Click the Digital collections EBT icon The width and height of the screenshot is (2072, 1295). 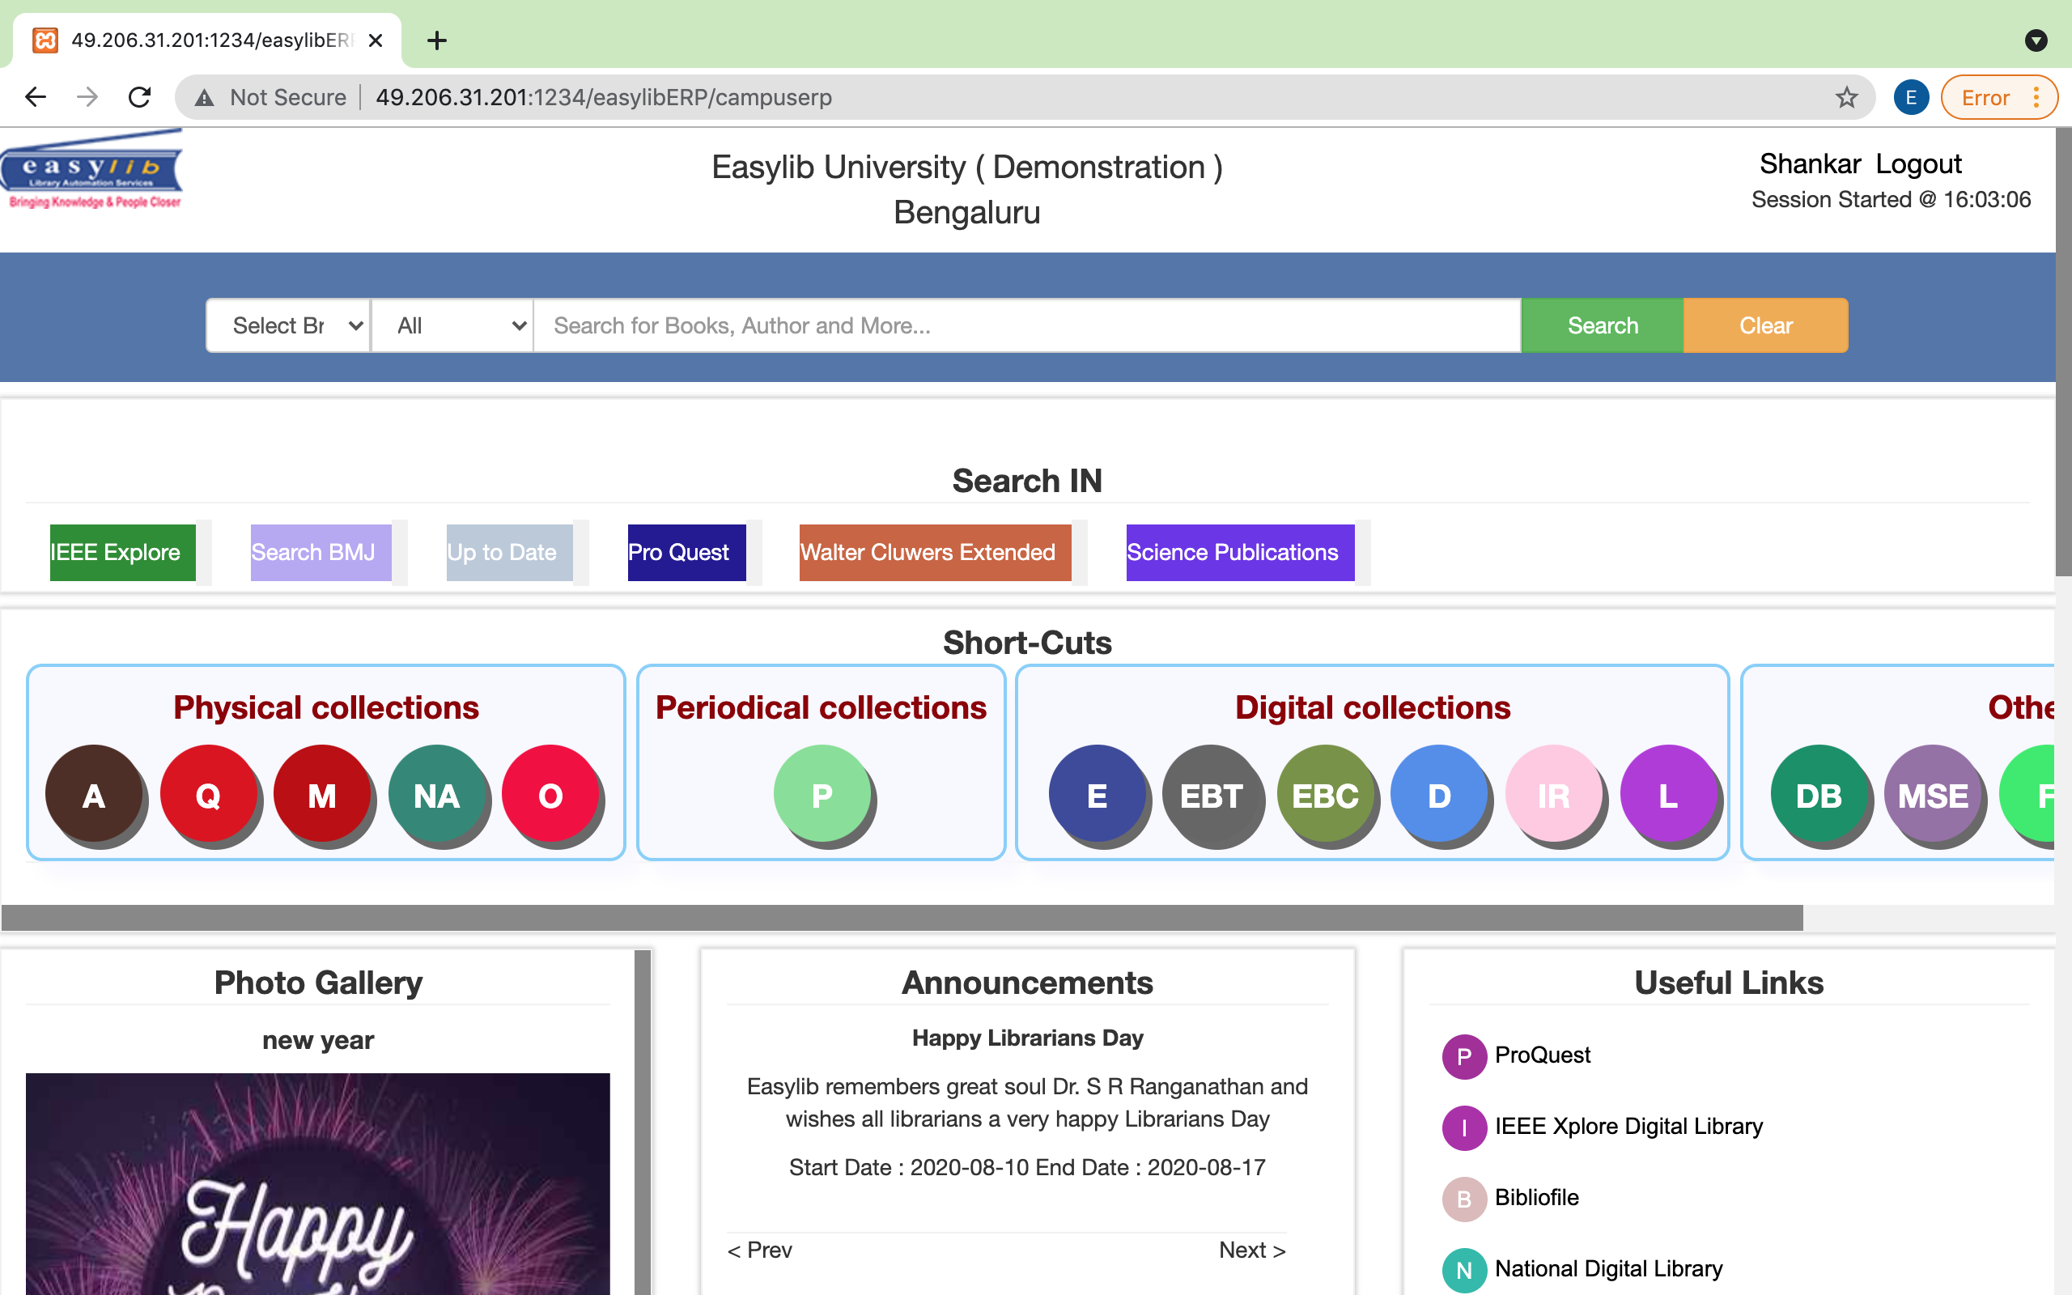1210,794
